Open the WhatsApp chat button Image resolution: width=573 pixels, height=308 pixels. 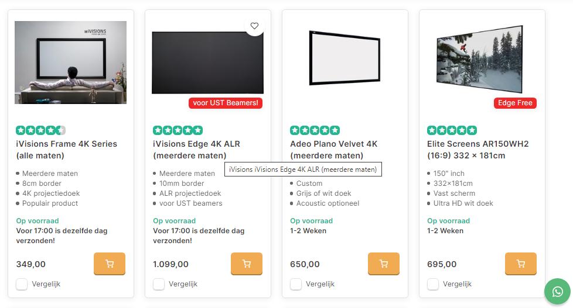click(x=557, y=292)
